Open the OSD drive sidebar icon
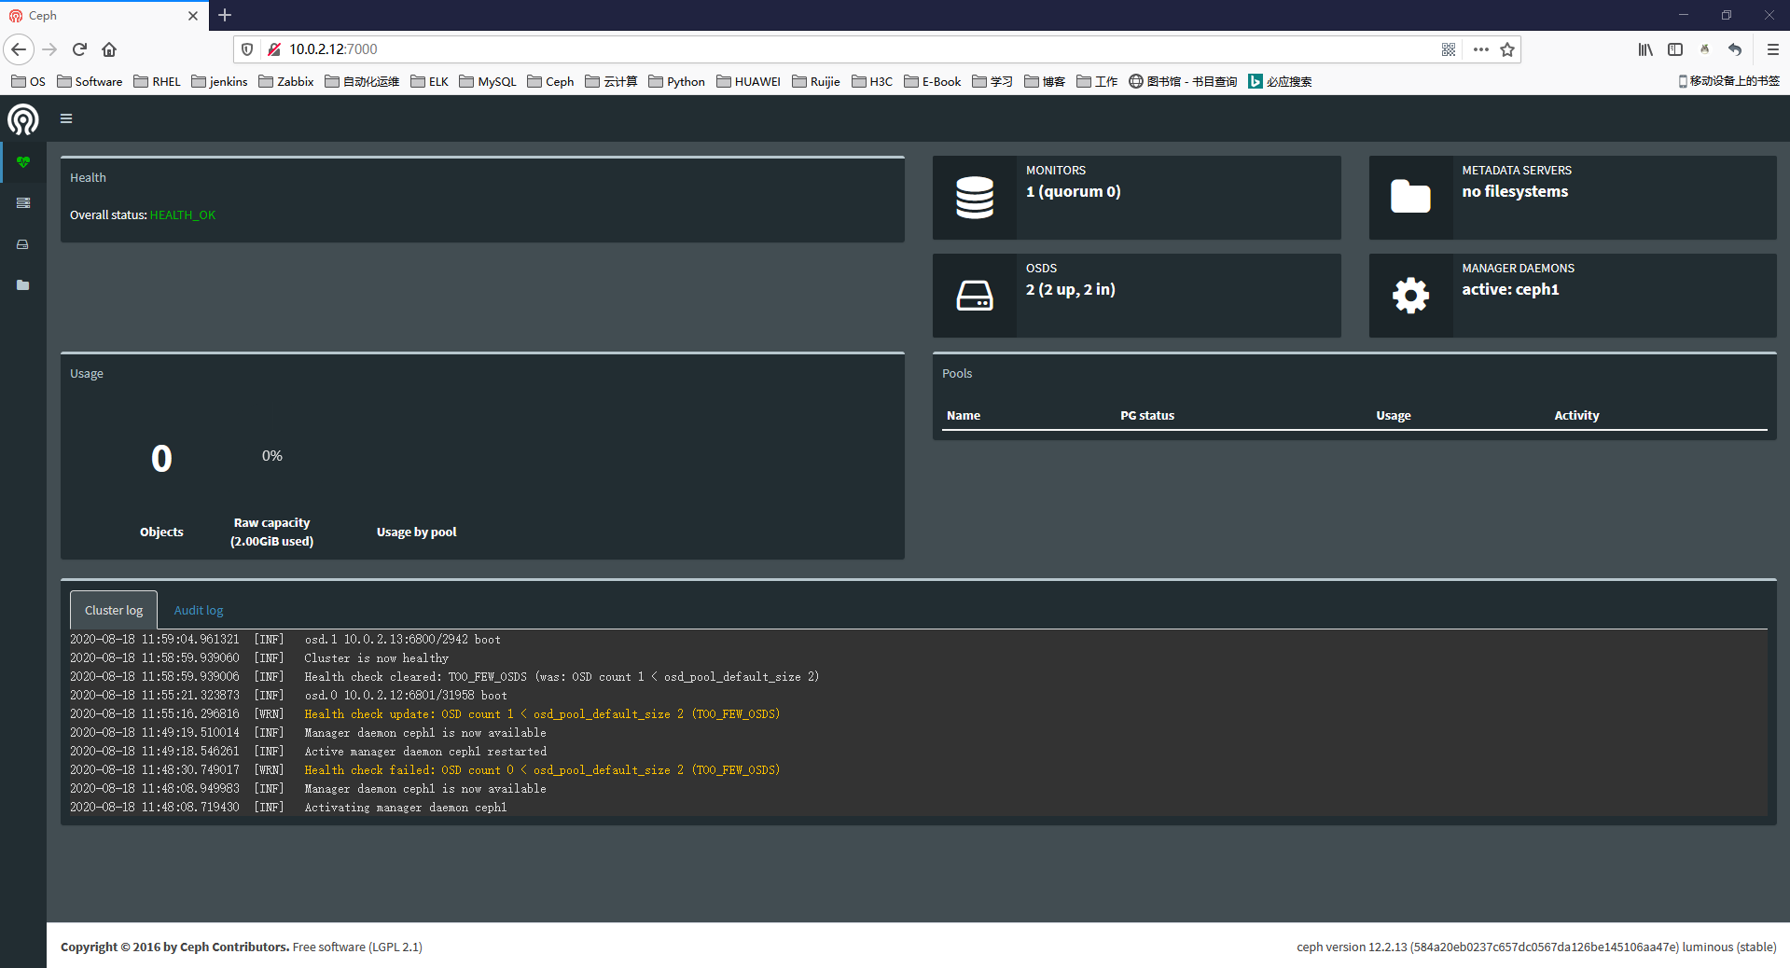Viewport: 1790px width, 968px height. point(23,244)
